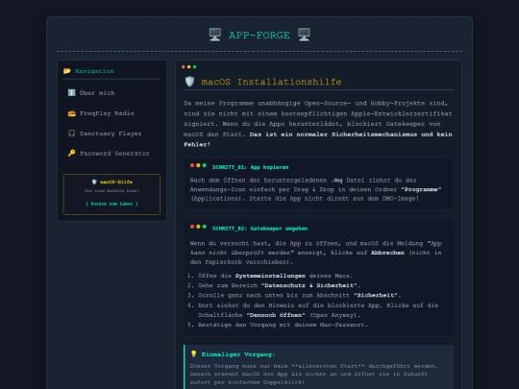Viewport: 519px width, 389px height.
Task: Click the 'macOS Installationshilfe' heading
Action: 271,82
